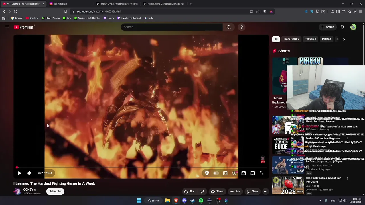Screen dimensions: 365x205
Task: Open the Ask AI button
Action: coord(235,191)
